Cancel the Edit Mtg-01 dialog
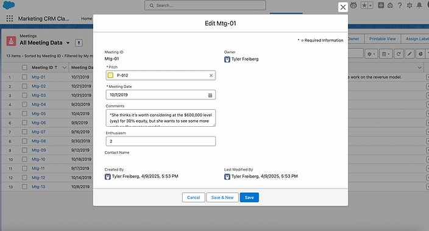 click(193, 197)
